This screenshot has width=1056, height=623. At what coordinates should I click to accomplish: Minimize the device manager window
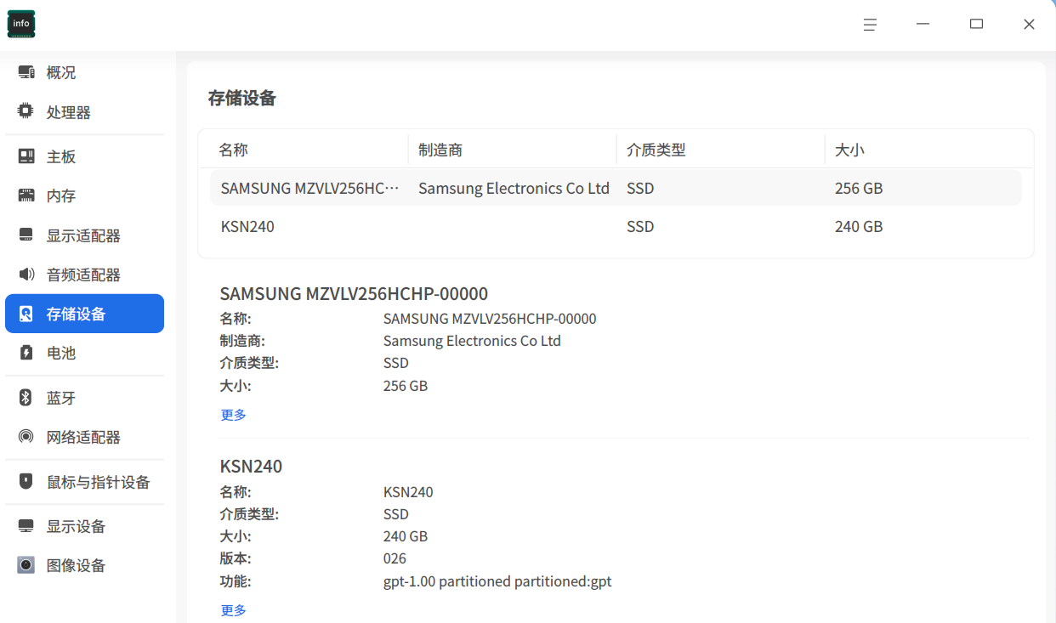coord(923,25)
